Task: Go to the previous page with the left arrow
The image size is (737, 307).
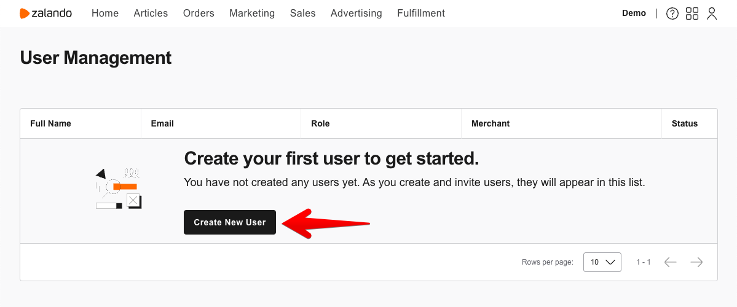Action: click(670, 262)
